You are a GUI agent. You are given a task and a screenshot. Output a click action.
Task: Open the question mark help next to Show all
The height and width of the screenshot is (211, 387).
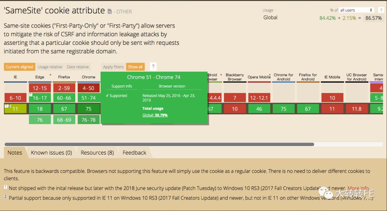pyautogui.click(x=153, y=66)
